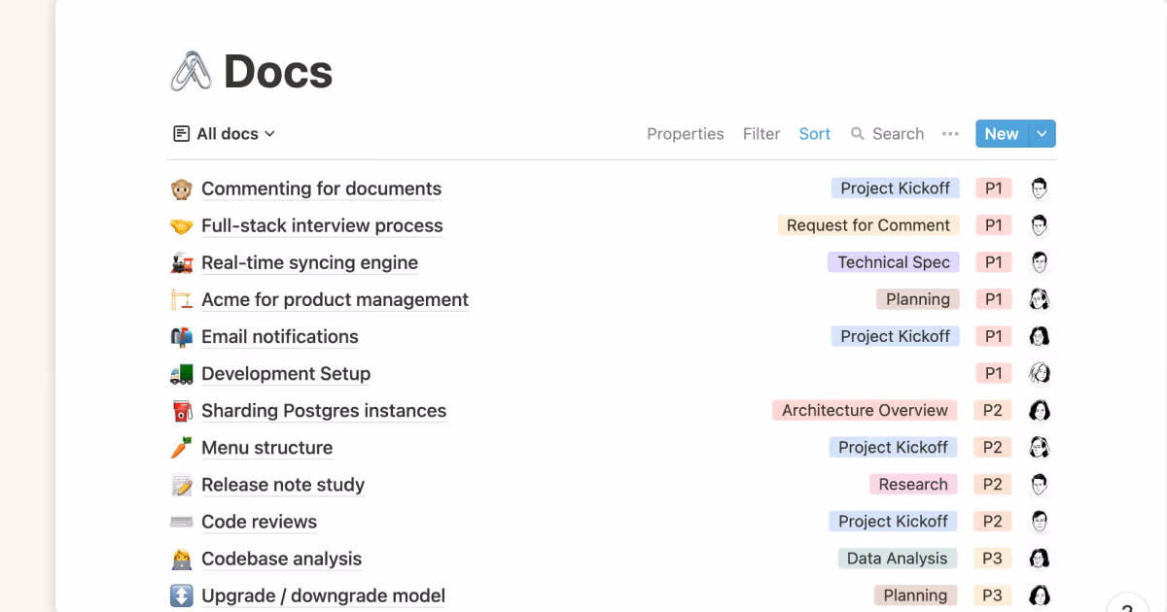Screen dimensions: 1167x612
Task: Click the avatar on the Email notifications row
Action: (x=1040, y=336)
